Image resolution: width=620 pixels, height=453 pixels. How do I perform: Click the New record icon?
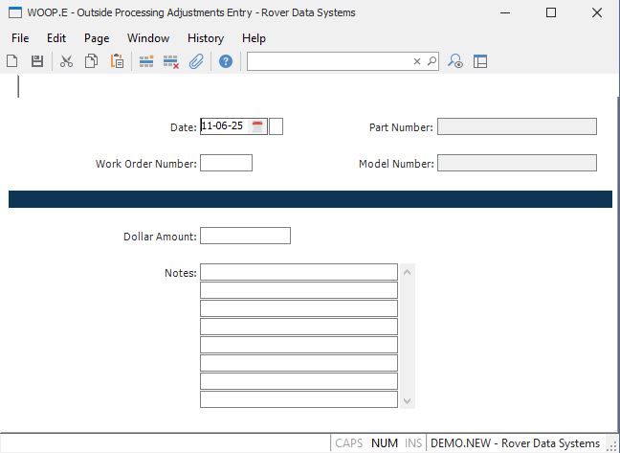(x=12, y=61)
